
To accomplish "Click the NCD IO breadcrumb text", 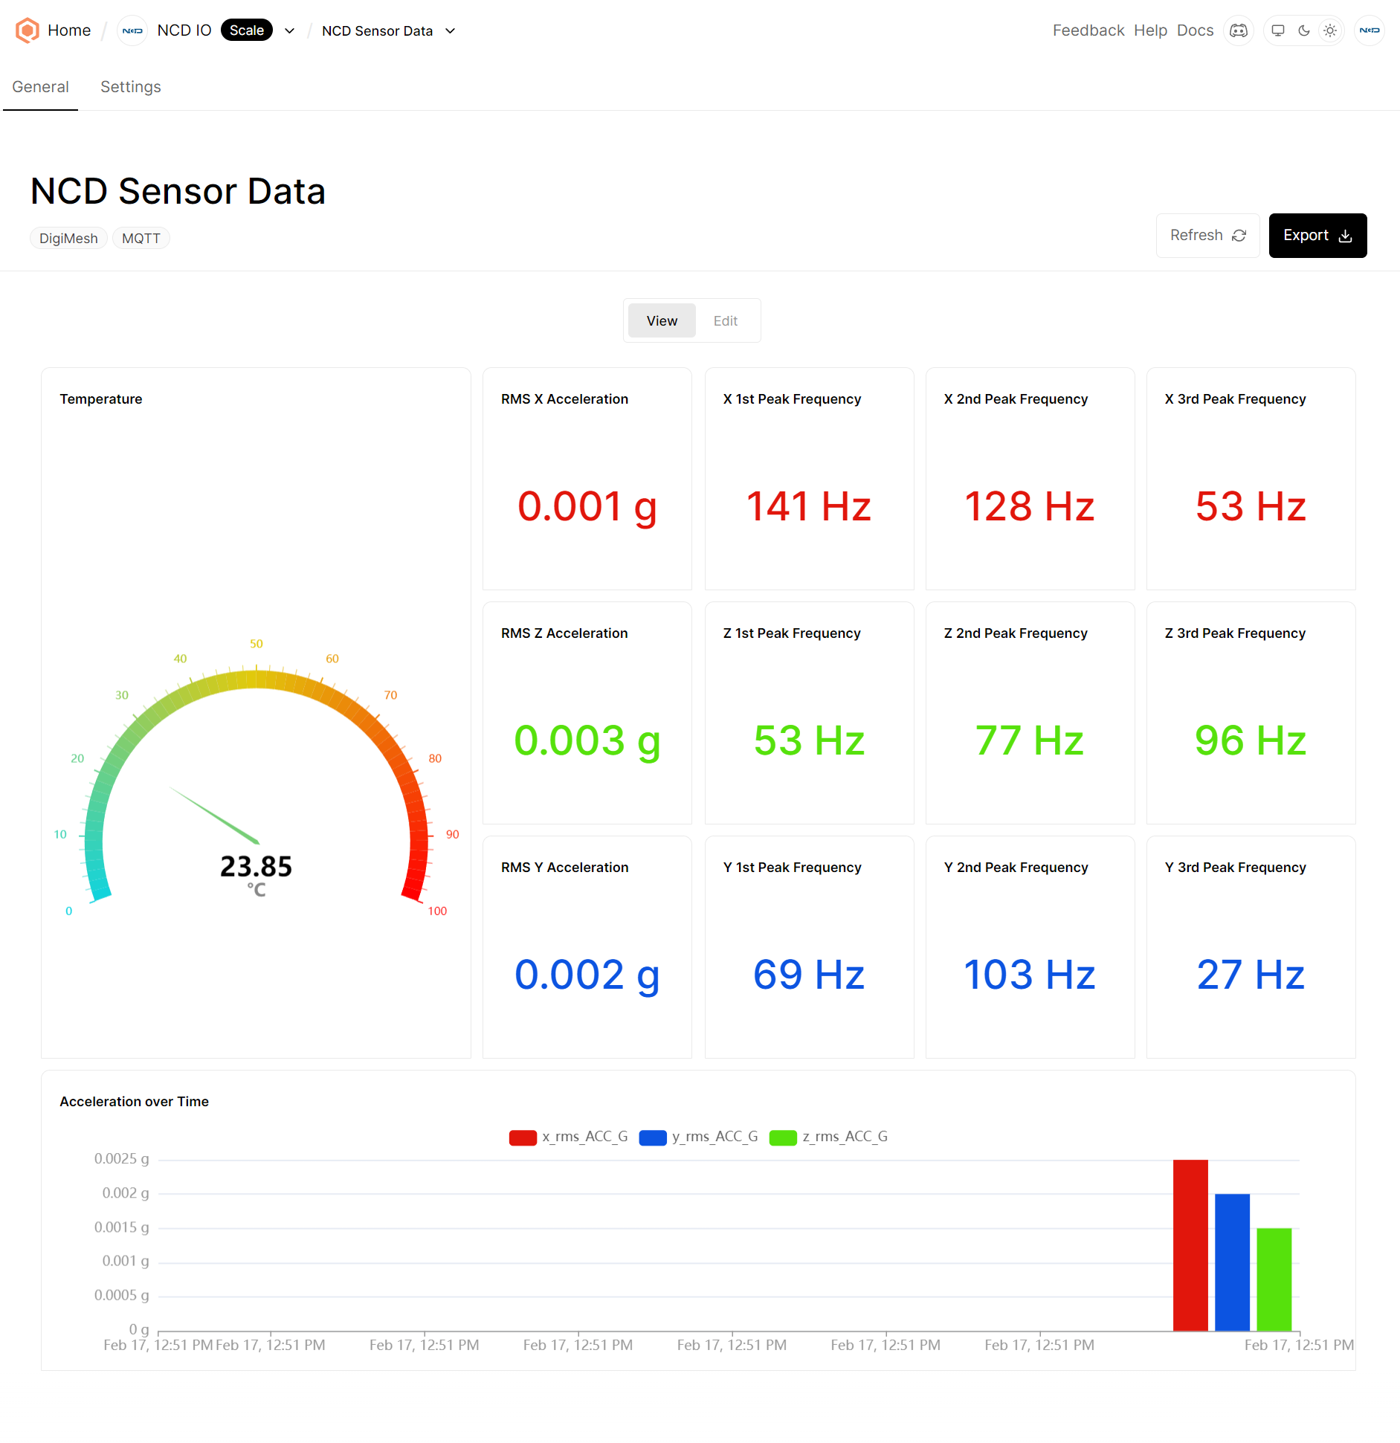I will [x=184, y=30].
